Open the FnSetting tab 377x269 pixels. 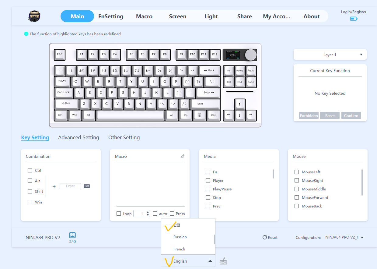tap(111, 16)
